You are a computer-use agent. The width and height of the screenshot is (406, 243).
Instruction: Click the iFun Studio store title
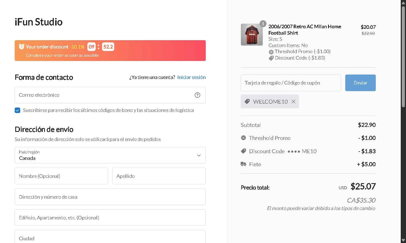tap(39, 22)
